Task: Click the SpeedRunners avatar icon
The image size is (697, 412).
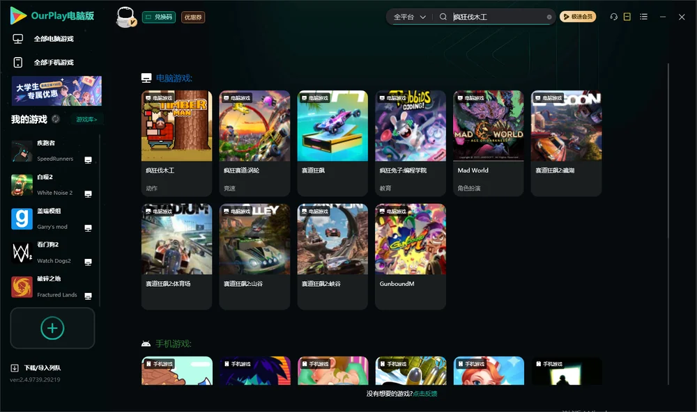Action: 22,151
